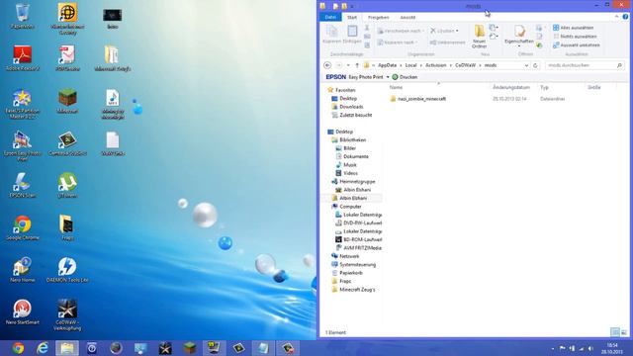633x356 pixels.
Task: Open the CoDWaW Verknüpfung desktop shortcut
Action: (x=67, y=315)
